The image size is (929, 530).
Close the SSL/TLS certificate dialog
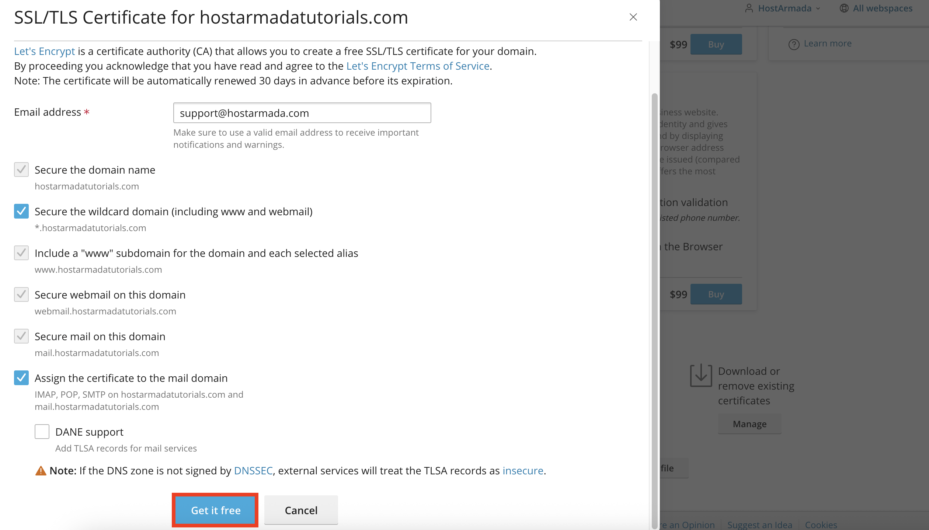(633, 17)
